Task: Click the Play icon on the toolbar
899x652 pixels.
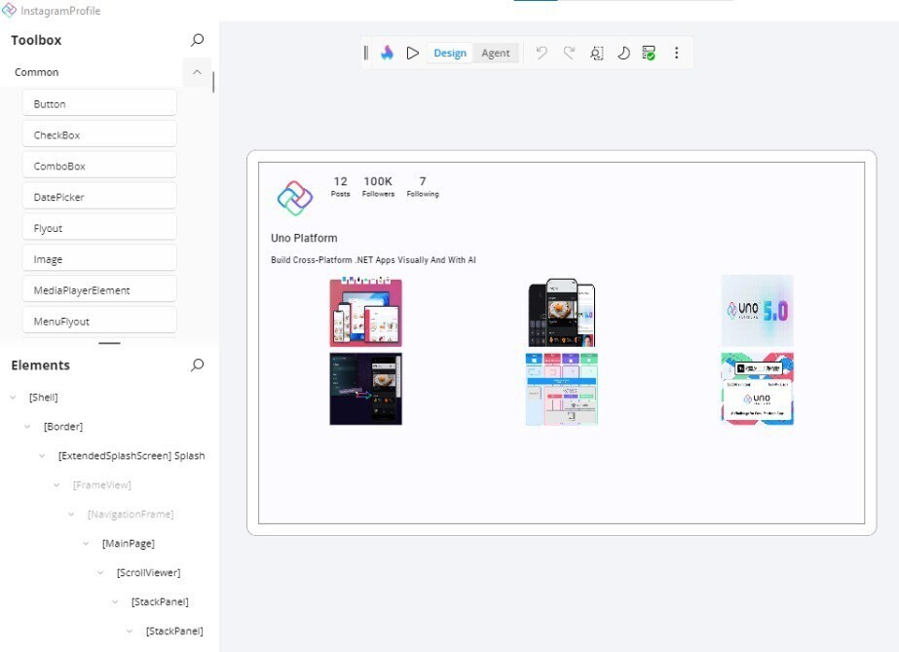Action: point(413,53)
